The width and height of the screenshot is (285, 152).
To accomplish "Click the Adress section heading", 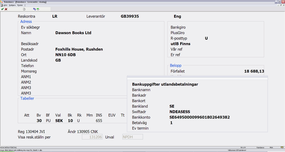I will [26, 22].
